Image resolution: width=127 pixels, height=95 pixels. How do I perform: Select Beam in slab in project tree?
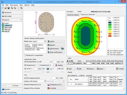pyautogui.click(x=8, y=27)
